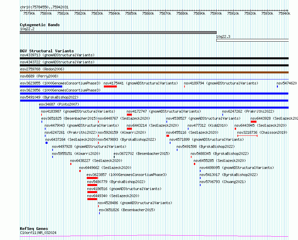The width and height of the screenshot is (298, 240).
Task: Click the red nsv6443214 variant bar
Action: point(130,129)
